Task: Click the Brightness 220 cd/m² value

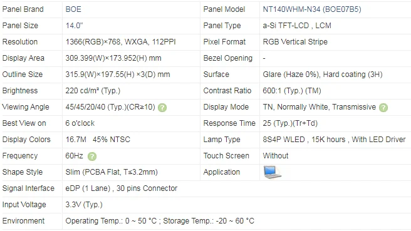Action: click(x=93, y=91)
